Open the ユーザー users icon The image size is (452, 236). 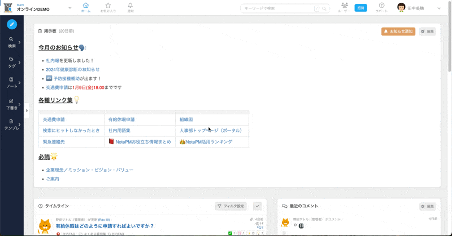(344, 7)
